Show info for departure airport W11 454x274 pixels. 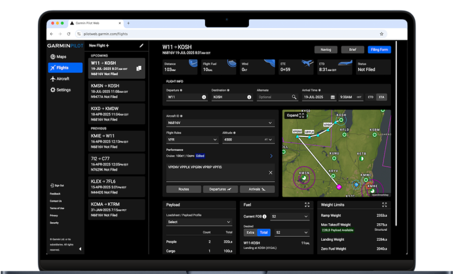[x=204, y=97]
